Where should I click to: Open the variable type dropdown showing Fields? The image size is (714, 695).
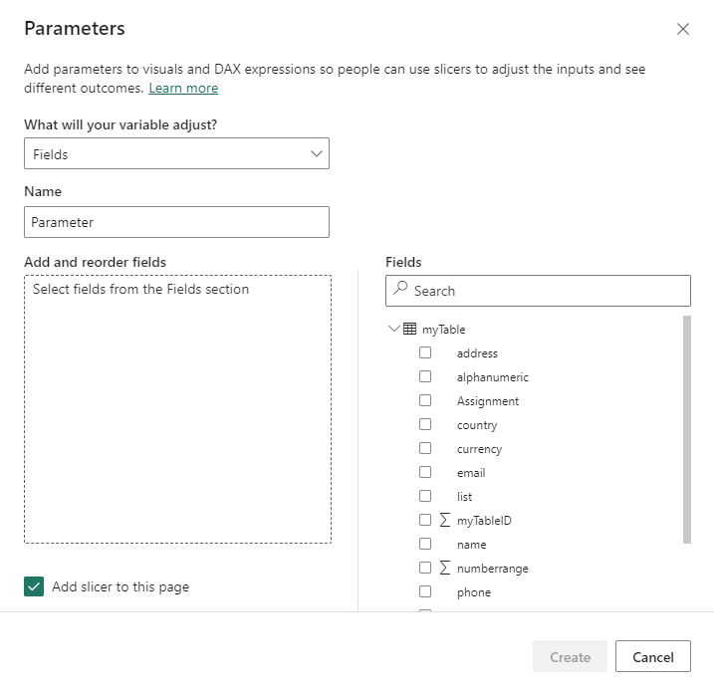(x=176, y=154)
